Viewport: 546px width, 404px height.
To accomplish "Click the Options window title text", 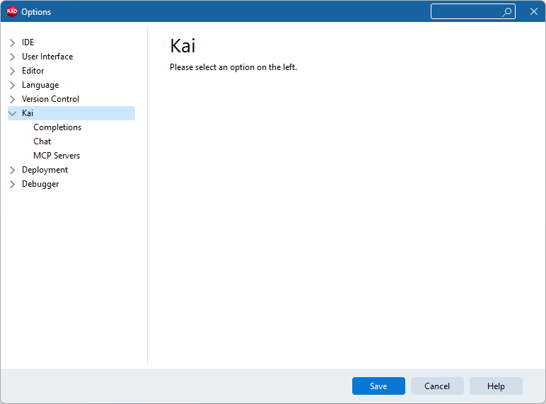I will point(36,12).
